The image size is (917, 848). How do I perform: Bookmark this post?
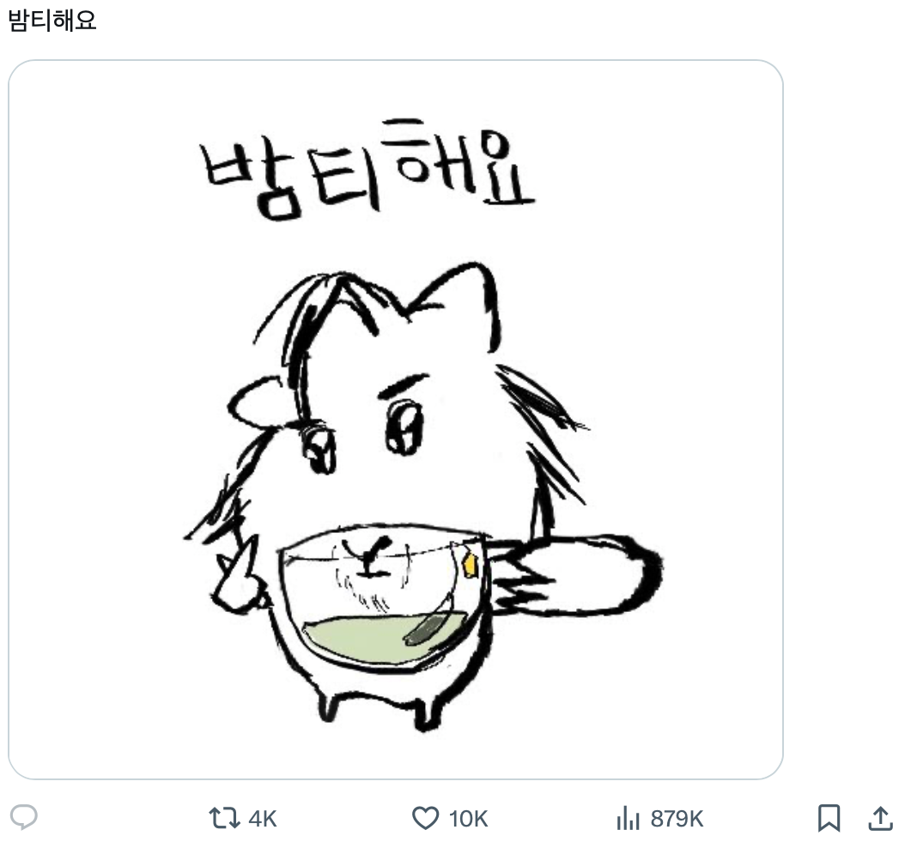829,819
